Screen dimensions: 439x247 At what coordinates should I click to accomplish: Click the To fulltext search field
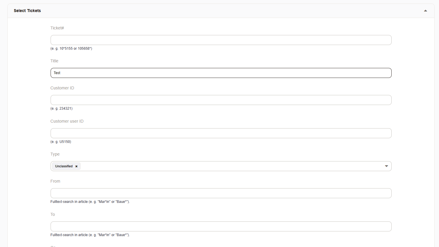pos(221,226)
